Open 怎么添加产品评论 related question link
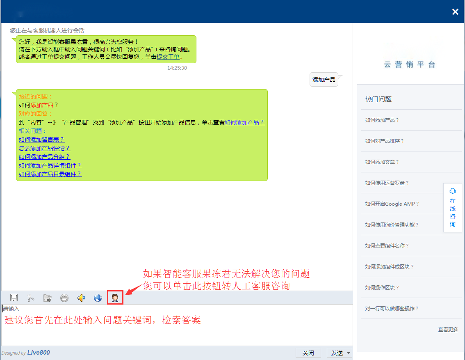Screen dimensions: 465x360 coord(44,148)
